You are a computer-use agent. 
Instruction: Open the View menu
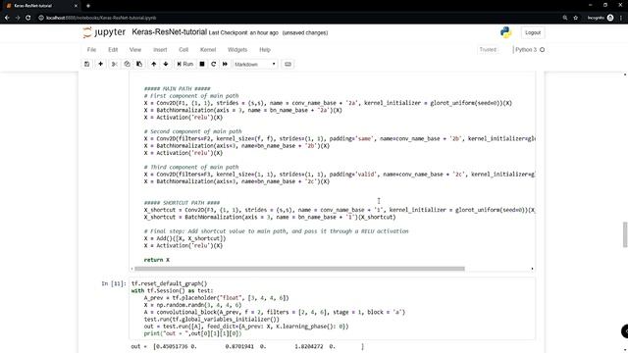click(x=135, y=50)
